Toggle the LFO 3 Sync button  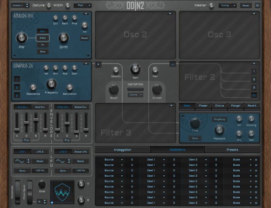(x=63, y=171)
